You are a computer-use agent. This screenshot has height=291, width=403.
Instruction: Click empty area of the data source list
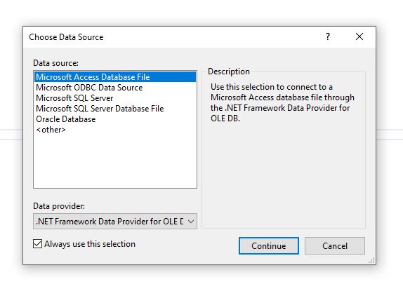coord(115,162)
